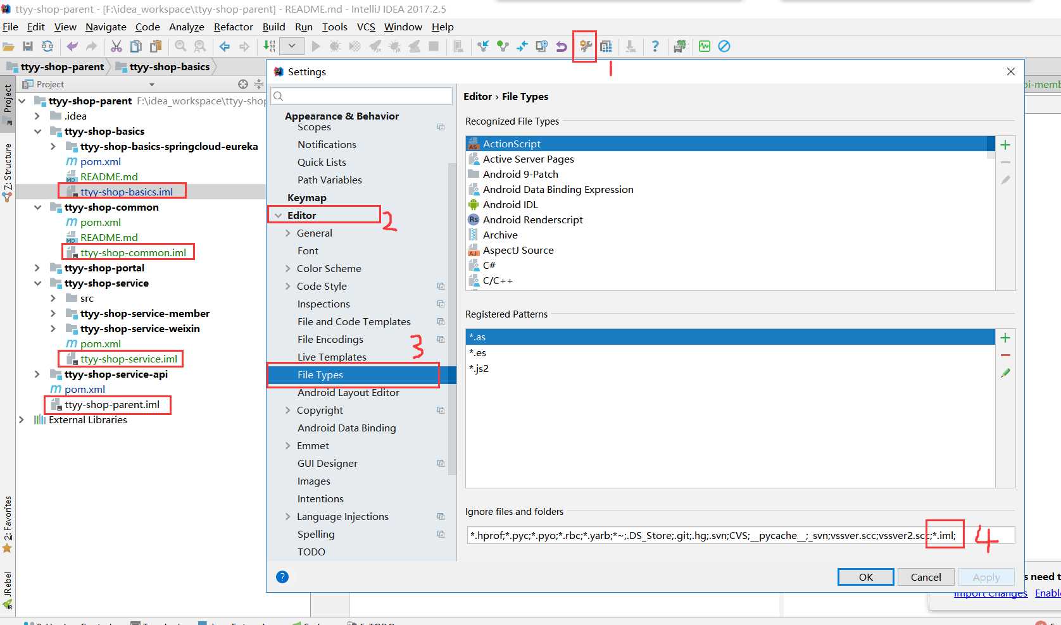Open the Navigate menu
The image size is (1061, 625).
coord(106,27)
